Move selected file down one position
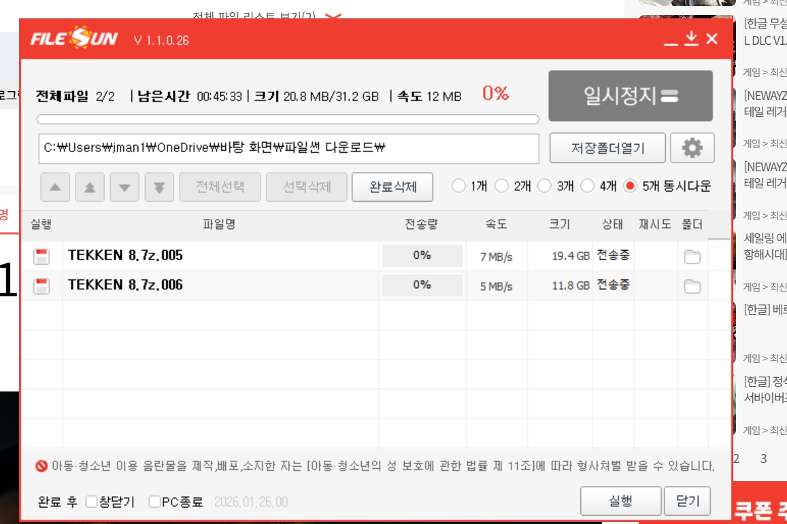The height and width of the screenshot is (524, 787). pyautogui.click(x=124, y=187)
